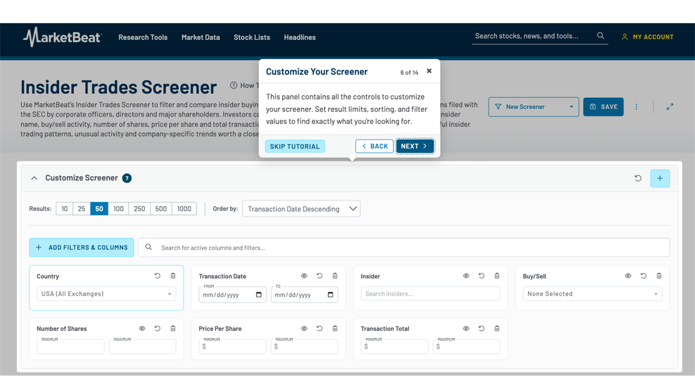Open the Country USA (All Exchanges) dropdown
The width and height of the screenshot is (695, 391).
(107, 294)
